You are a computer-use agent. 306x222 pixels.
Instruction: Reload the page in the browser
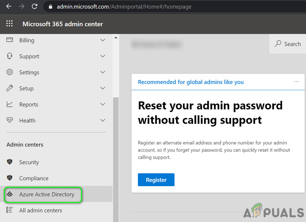coord(35,6)
